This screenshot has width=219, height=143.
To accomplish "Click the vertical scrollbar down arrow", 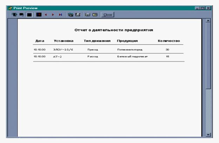I will point(208,134).
